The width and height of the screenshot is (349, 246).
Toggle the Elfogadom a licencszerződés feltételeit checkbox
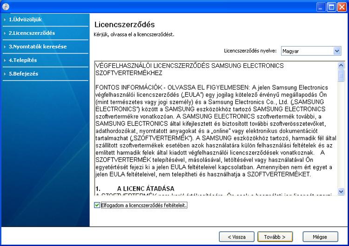tap(97, 205)
